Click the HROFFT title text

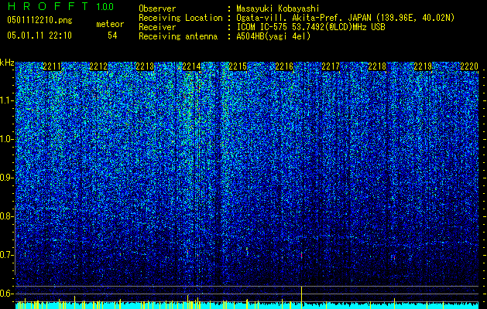pos(48,6)
